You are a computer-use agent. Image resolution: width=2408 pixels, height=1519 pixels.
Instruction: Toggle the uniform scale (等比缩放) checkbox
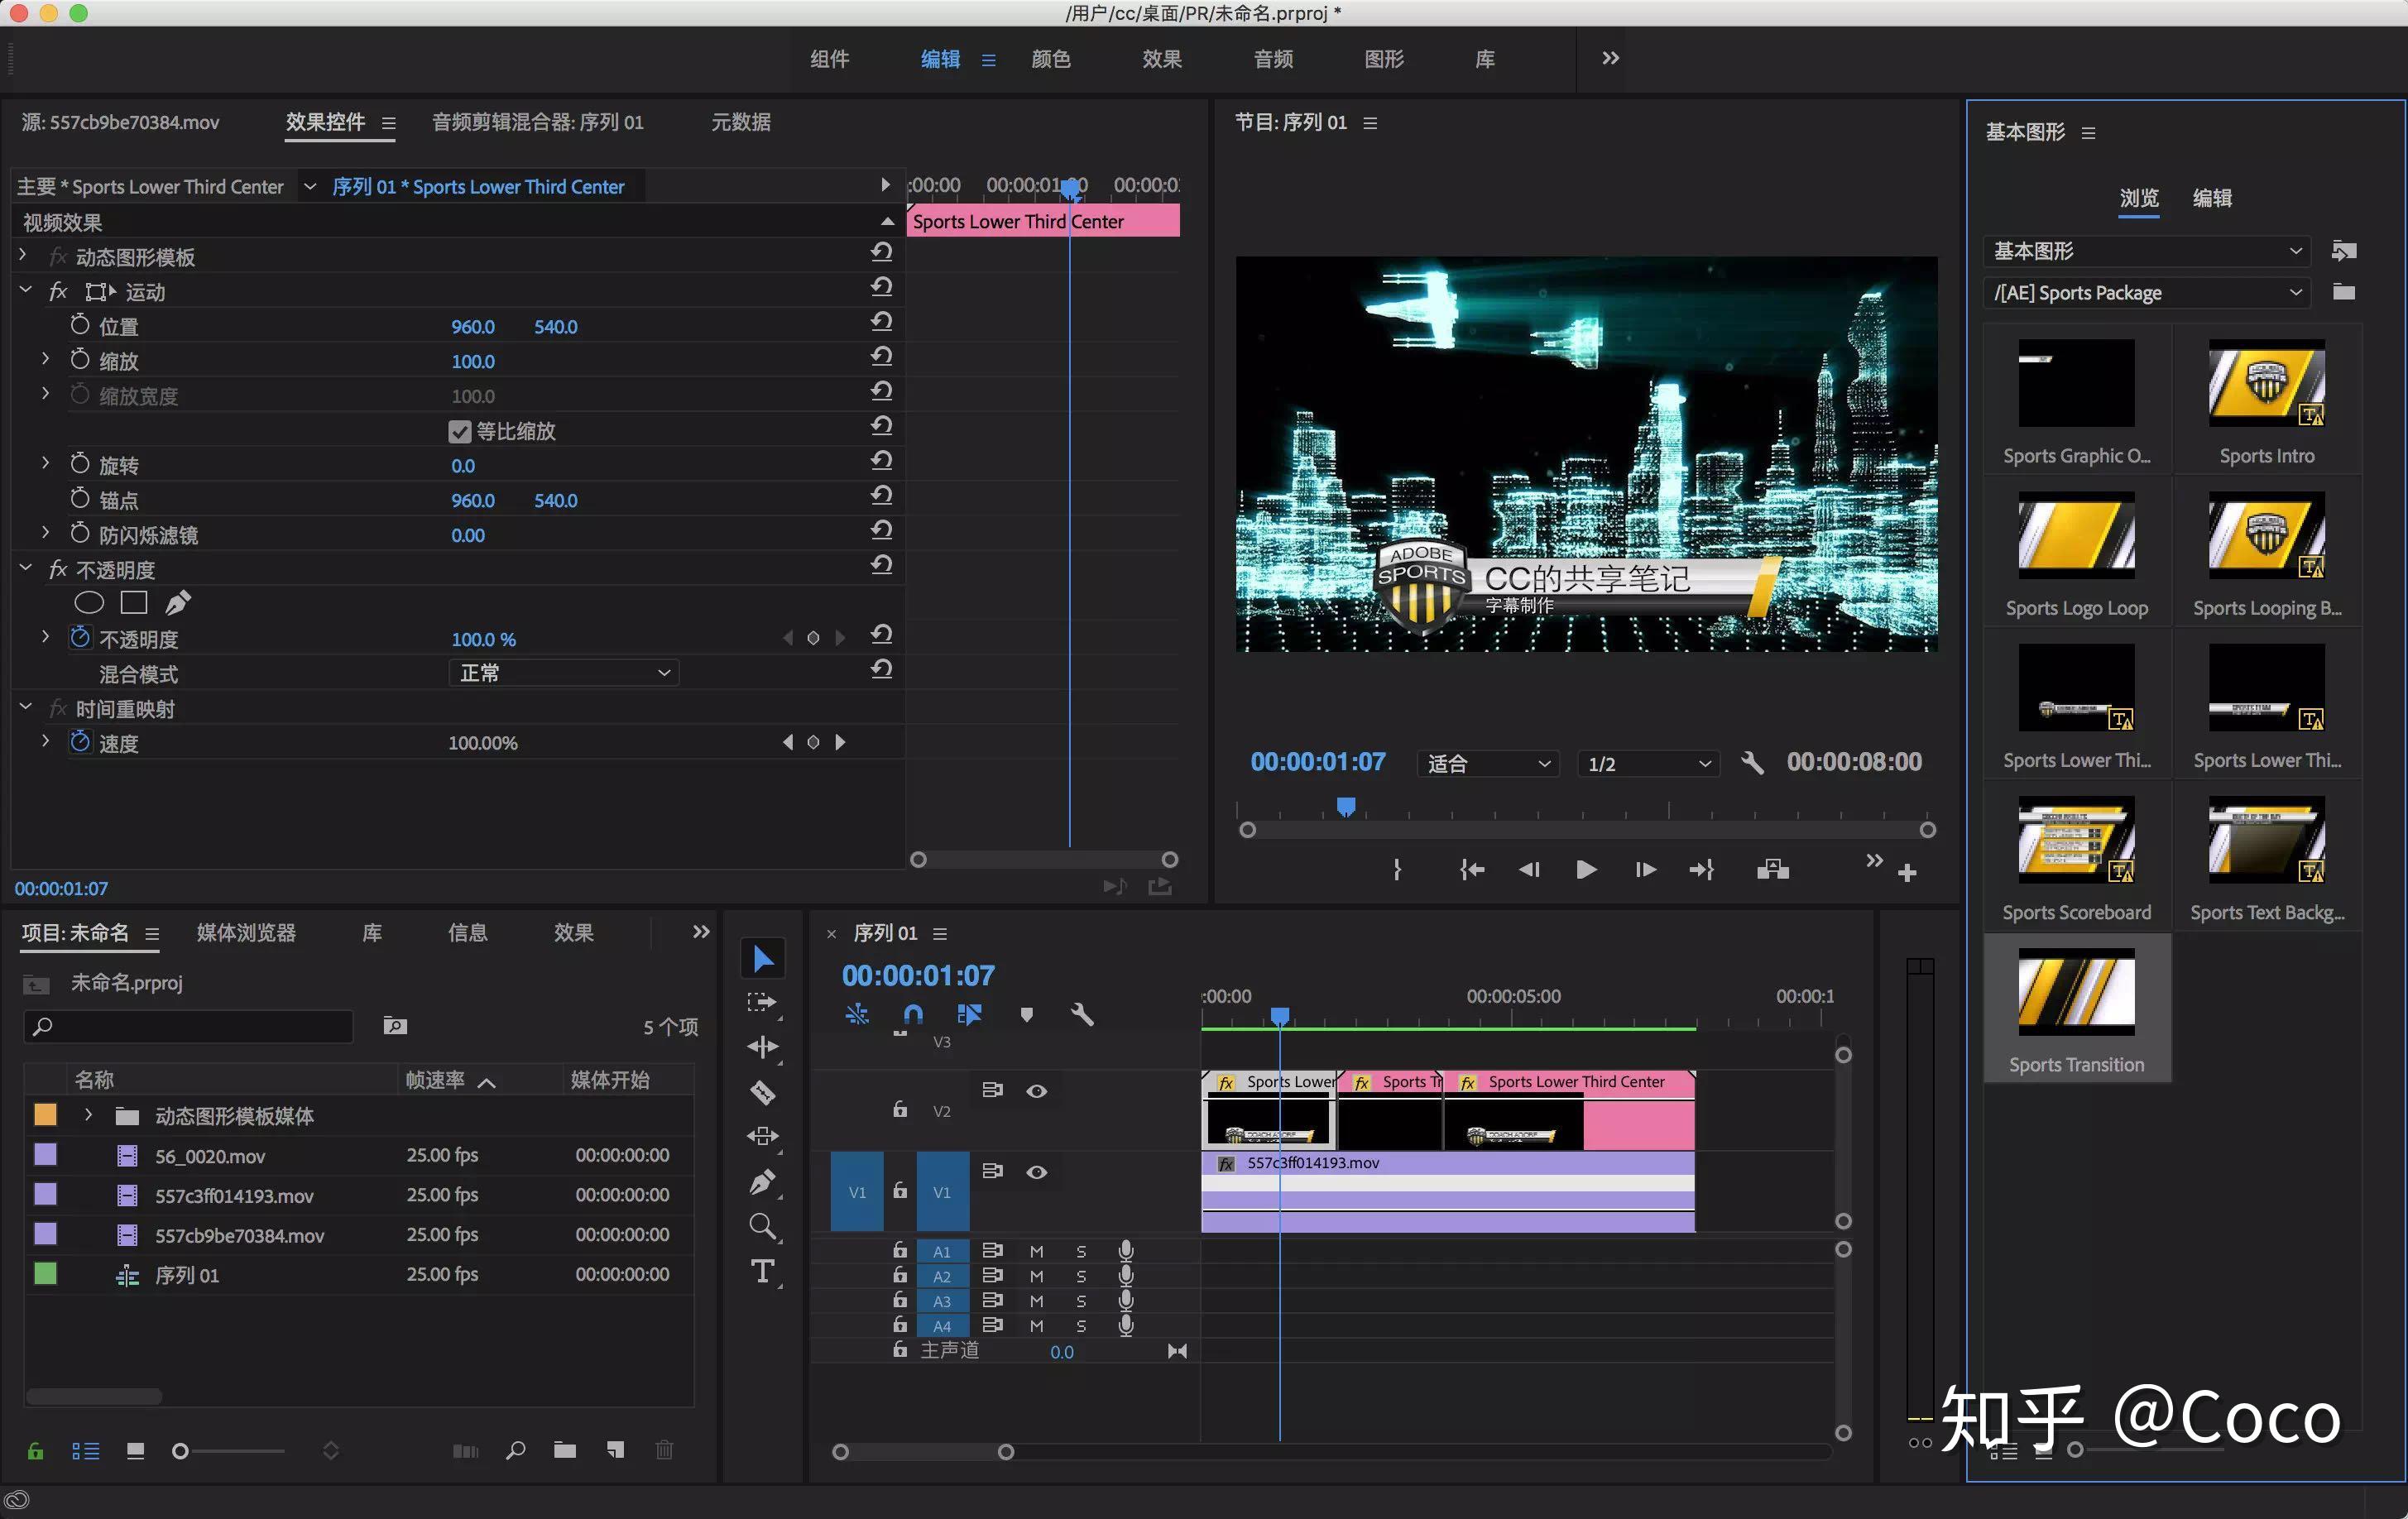pyautogui.click(x=459, y=431)
